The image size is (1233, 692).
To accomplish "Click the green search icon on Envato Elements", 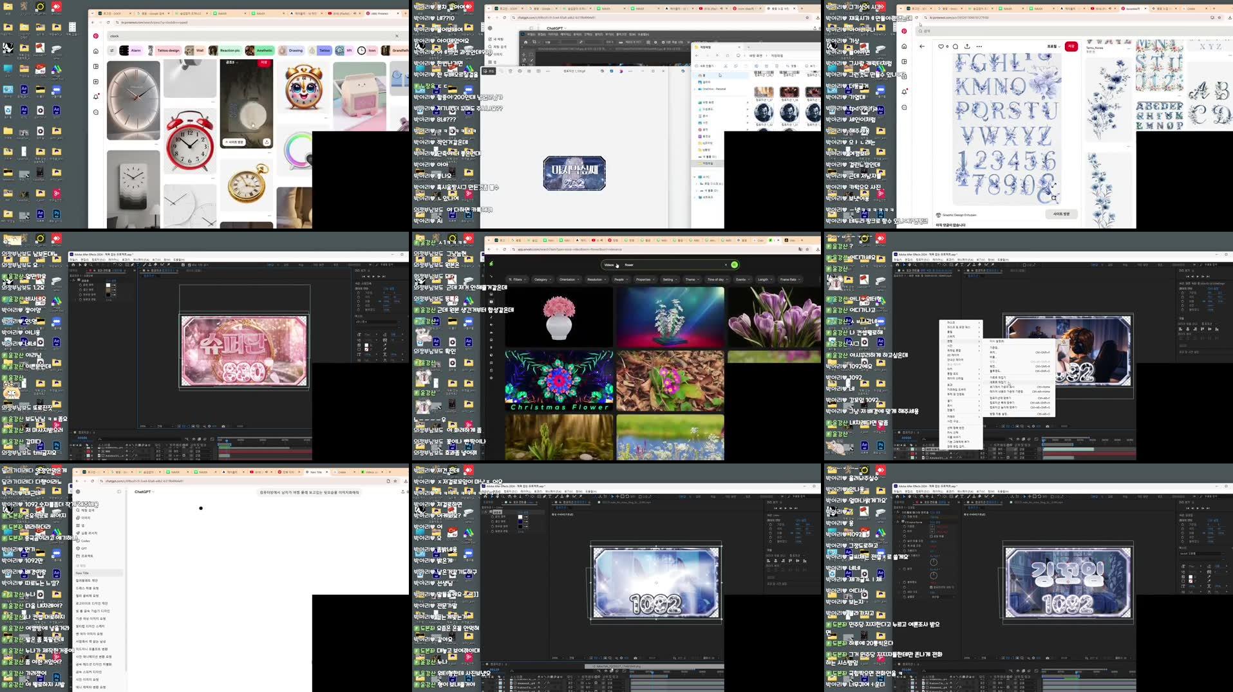I will (733, 265).
